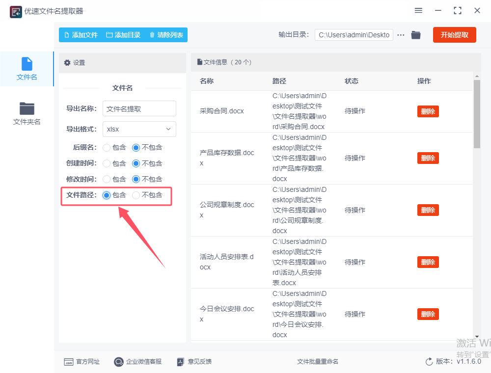The height and width of the screenshot is (373, 491).
Task: Click file name 采购合同.docx
Action: pyautogui.click(x=222, y=111)
